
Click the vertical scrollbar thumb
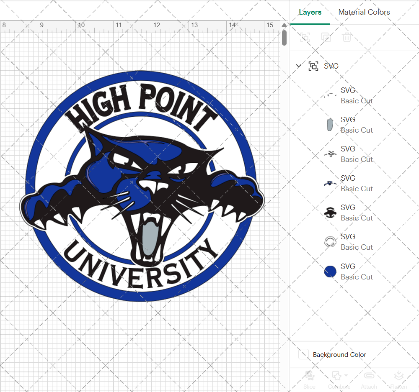click(x=284, y=38)
